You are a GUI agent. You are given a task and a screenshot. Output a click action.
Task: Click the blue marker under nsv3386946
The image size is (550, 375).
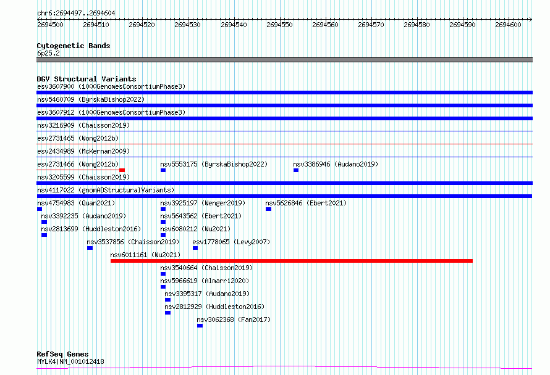pyautogui.click(x=296, y=170)
